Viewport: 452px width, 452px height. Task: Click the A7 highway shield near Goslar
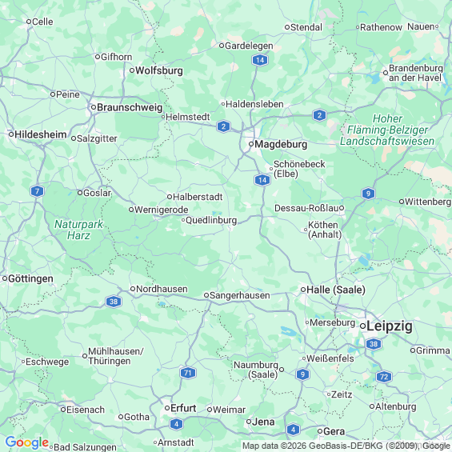[37, 191]
